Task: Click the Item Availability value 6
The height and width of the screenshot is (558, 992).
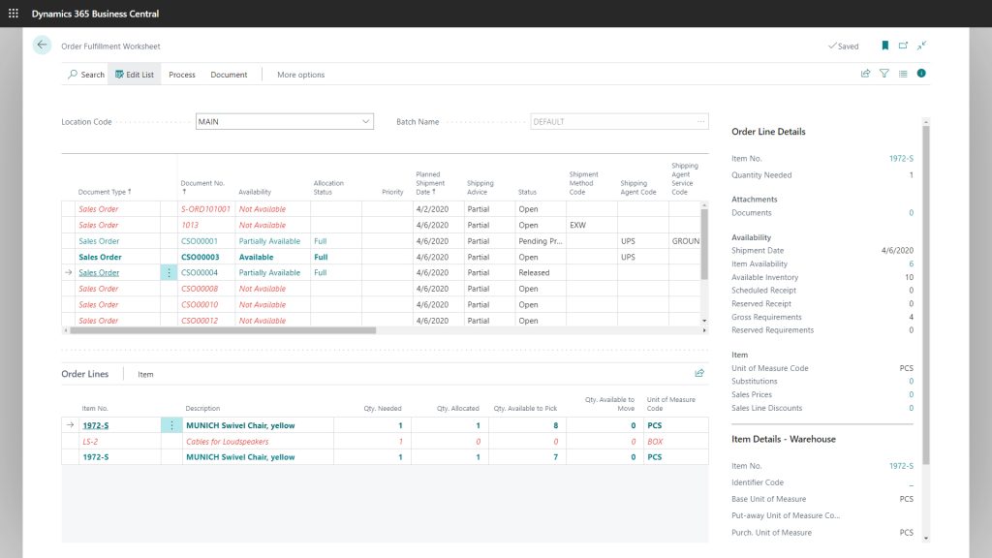Action: tap(909, 263)
